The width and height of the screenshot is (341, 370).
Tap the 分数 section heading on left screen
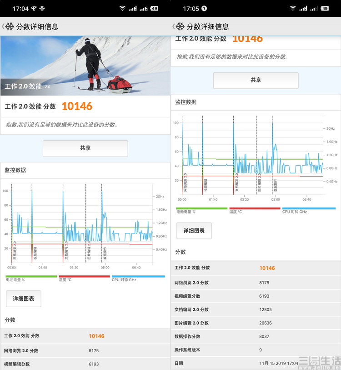[10, 320]
